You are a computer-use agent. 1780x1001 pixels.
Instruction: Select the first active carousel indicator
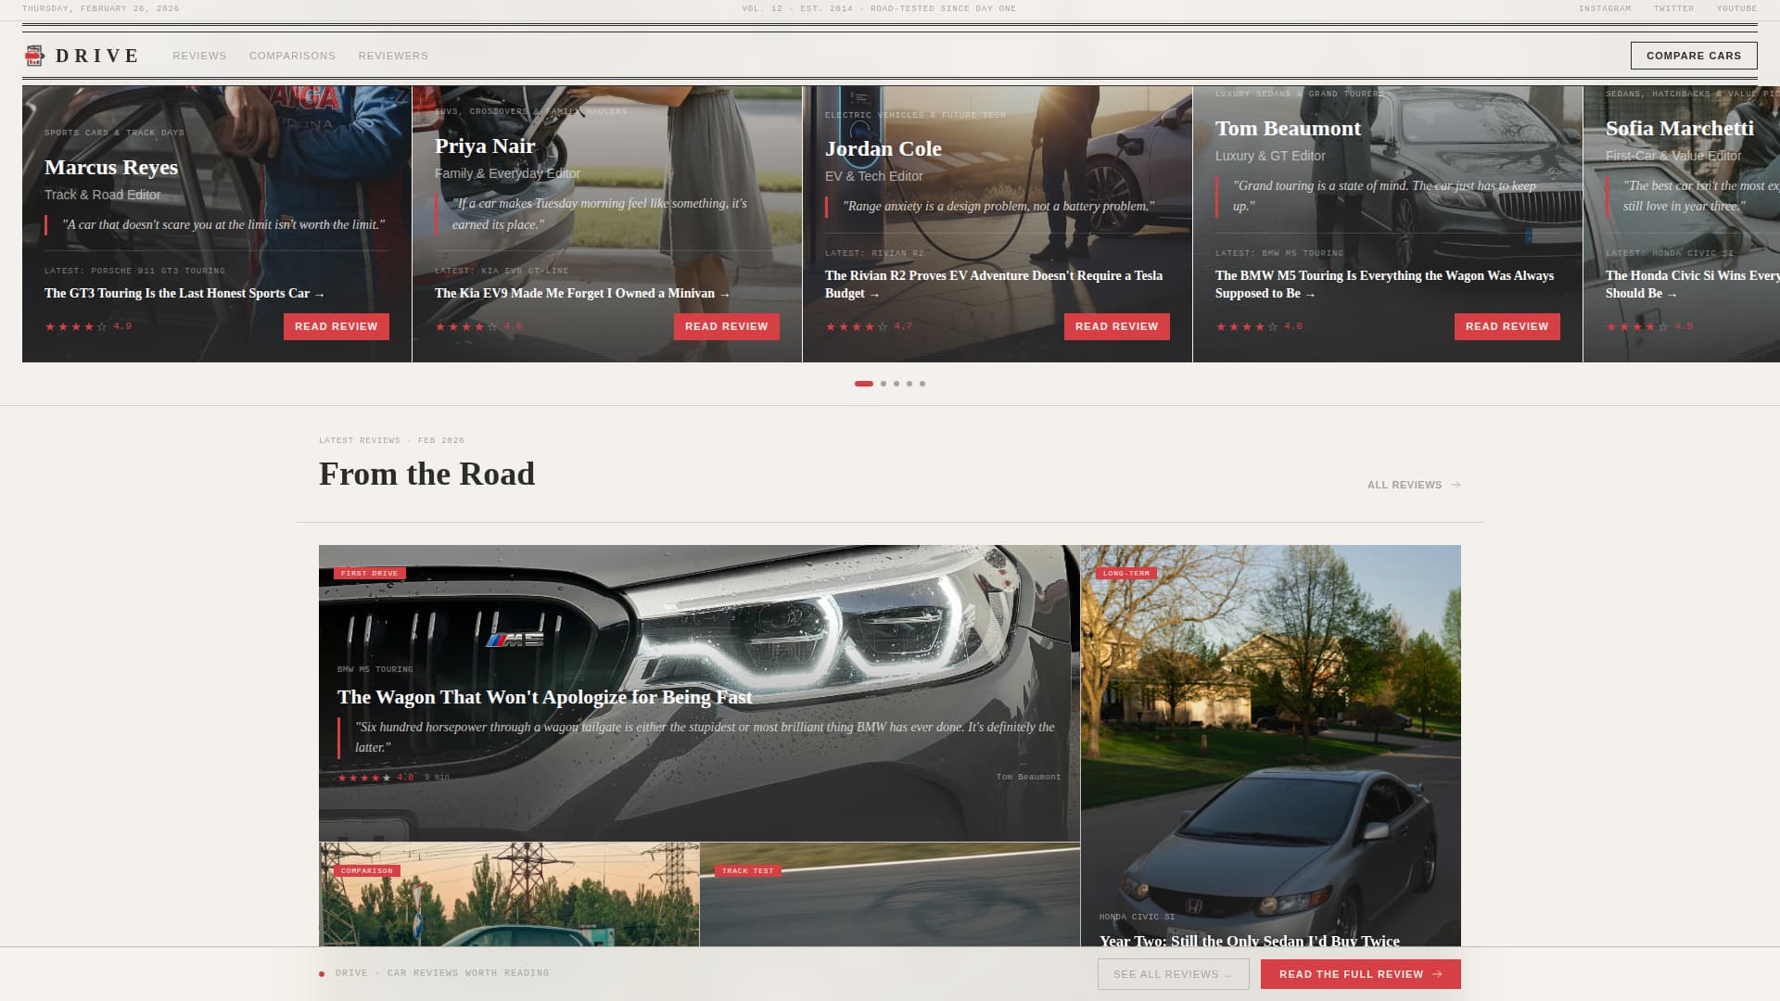864,384
